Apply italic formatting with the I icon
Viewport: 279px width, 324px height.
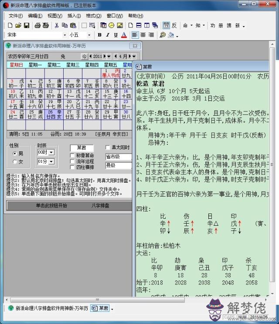pos(108,35)
